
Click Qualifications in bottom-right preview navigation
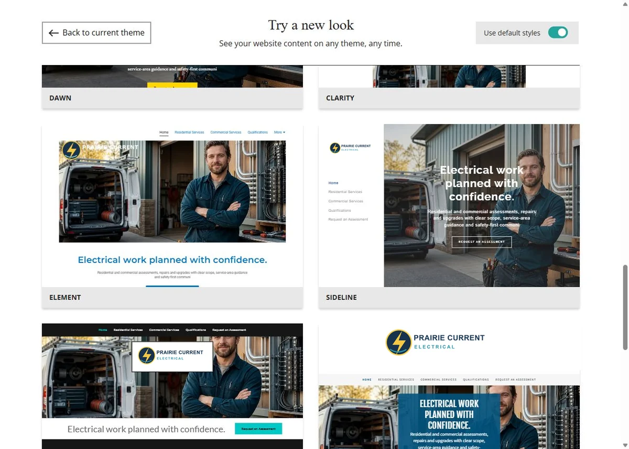pyautogui.click(x=476, y=379)
